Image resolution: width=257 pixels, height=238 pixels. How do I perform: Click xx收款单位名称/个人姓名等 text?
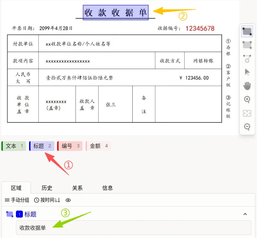(x=78, y=44)
